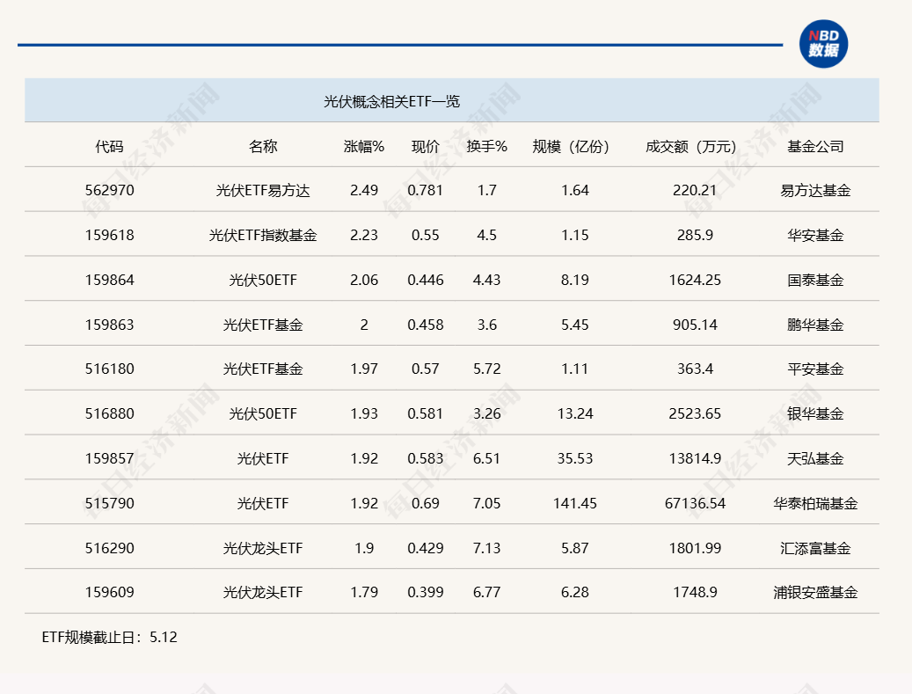Click the NBD数据 logo badge
Image resolution: width=912 pixels, height=694 pixels.
823,44
